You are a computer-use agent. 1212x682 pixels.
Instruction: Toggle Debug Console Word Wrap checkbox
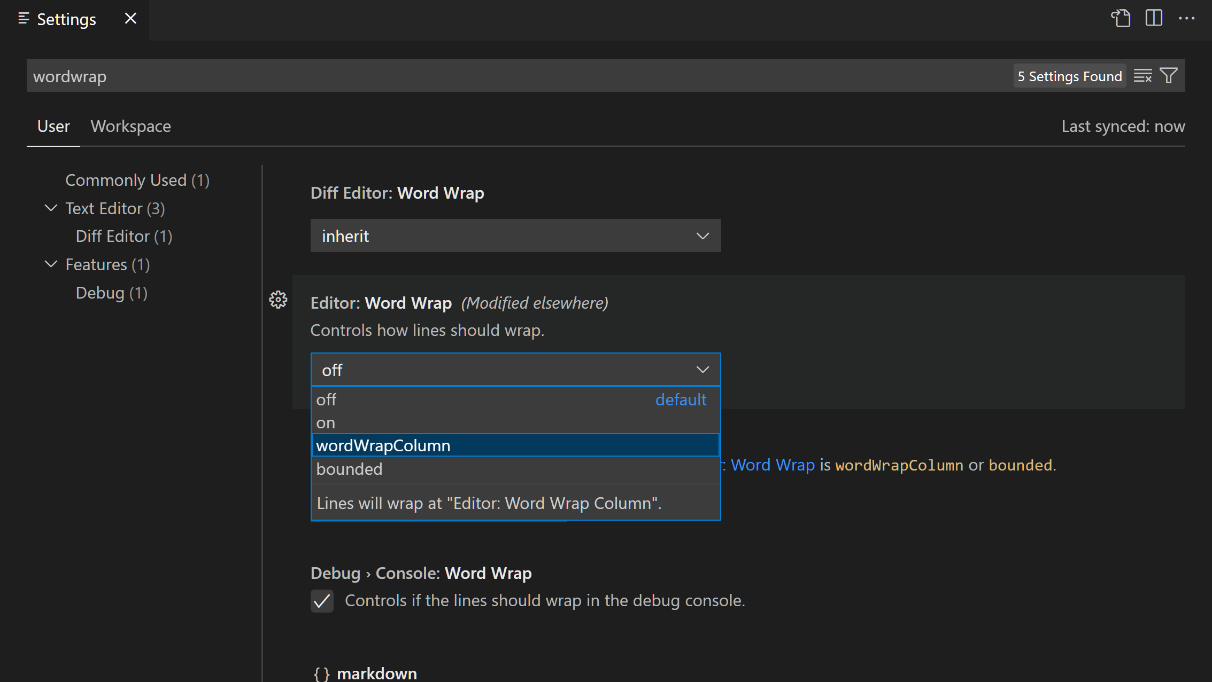(322, 601)
